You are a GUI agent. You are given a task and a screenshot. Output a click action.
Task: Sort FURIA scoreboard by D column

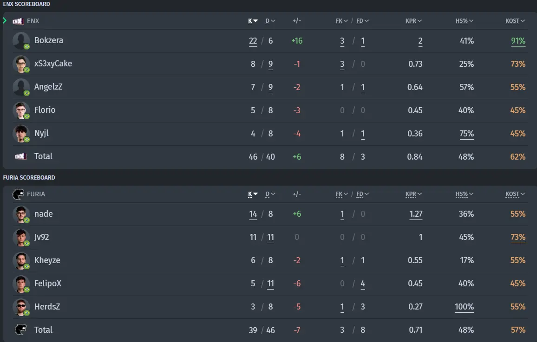(270, 194)
